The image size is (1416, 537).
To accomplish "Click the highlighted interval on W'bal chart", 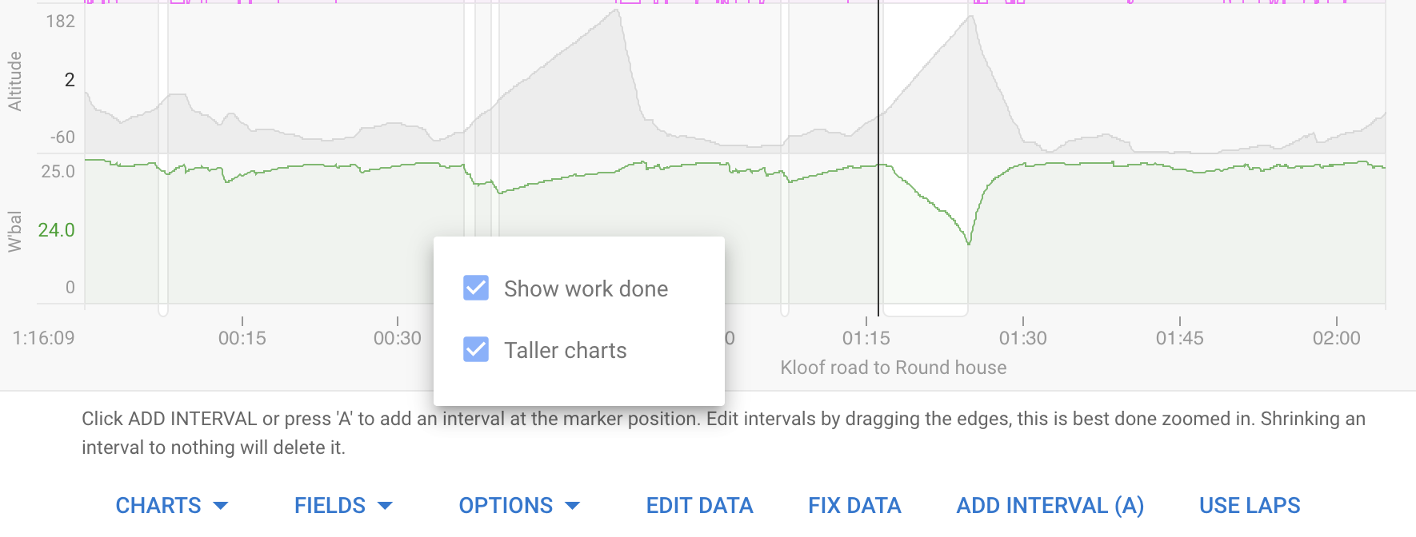I will coord(924,232).
